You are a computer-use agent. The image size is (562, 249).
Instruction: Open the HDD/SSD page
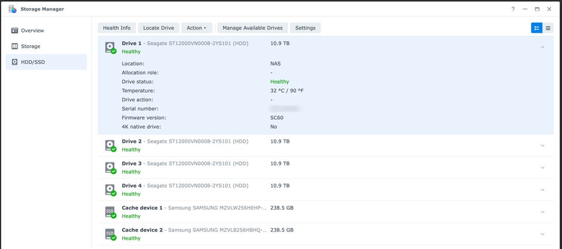(46, 62)
